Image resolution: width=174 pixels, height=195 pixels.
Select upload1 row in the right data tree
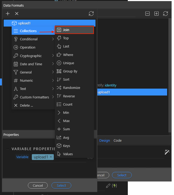(x=132, y=92)
